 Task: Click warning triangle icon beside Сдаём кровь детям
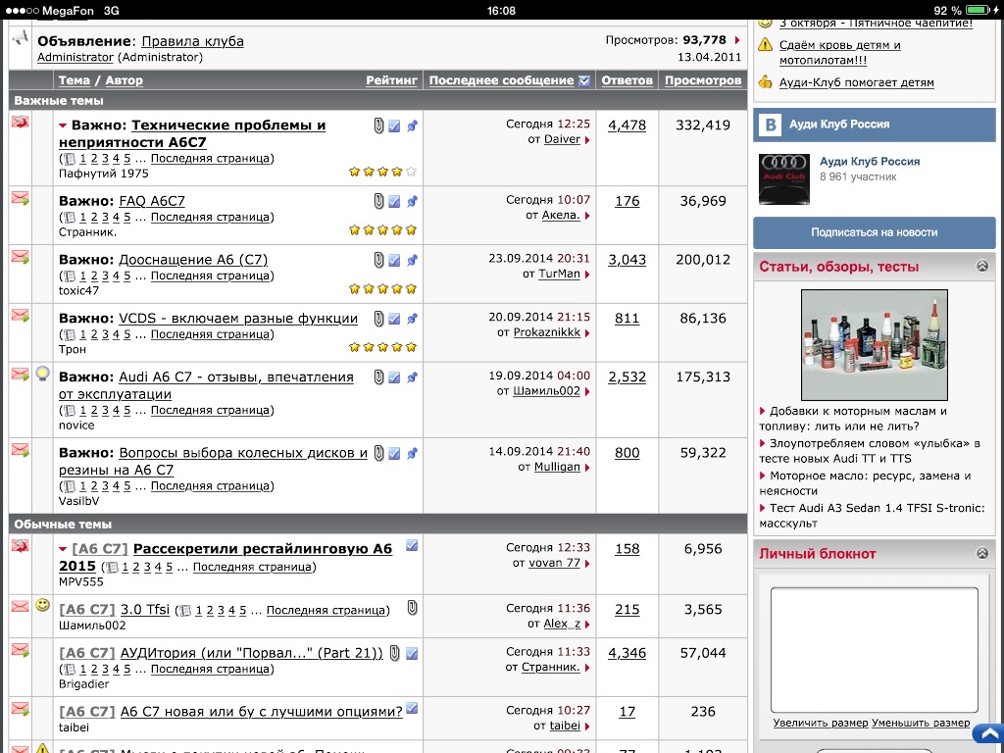tap(765, 45)
